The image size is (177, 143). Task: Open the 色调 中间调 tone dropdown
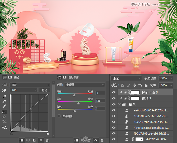click(x=85, y=85)
